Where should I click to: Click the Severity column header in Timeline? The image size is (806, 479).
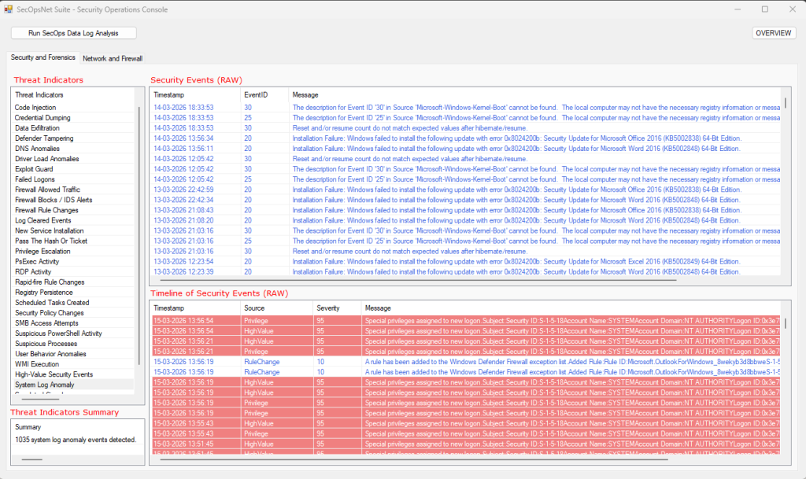(x=327, y=308)
